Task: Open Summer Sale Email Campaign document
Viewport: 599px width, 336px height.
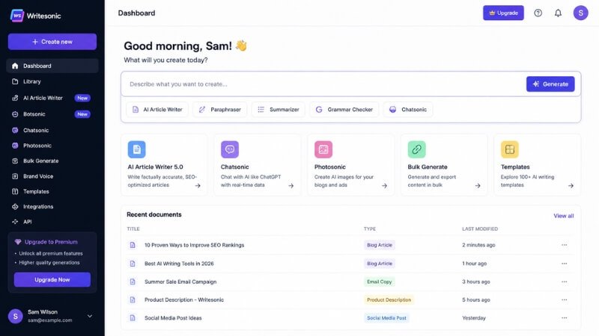Action: click(180, 281)
